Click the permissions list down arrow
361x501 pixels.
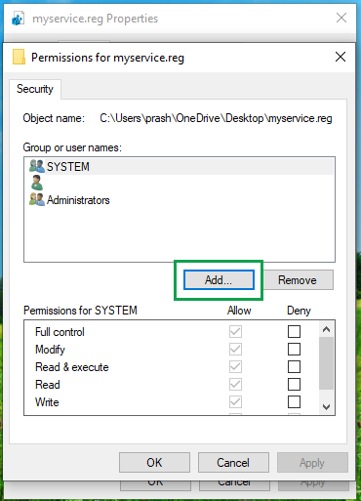pyautogui.click(x=327, y=406)
